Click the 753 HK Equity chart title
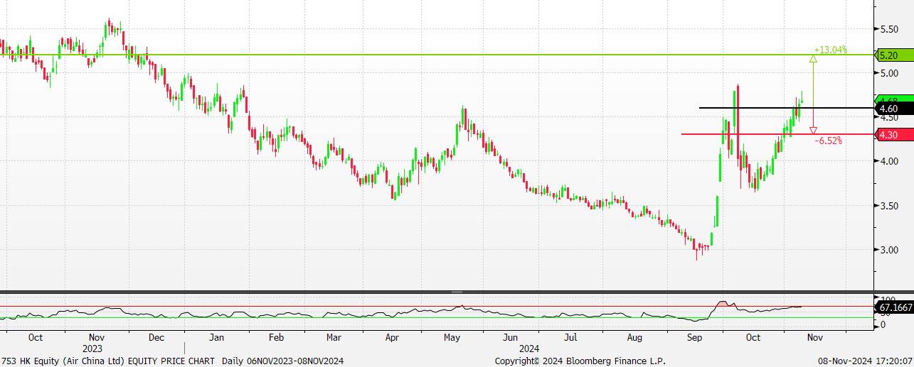This screenshot has height=367, width=914. click(108, 361)
